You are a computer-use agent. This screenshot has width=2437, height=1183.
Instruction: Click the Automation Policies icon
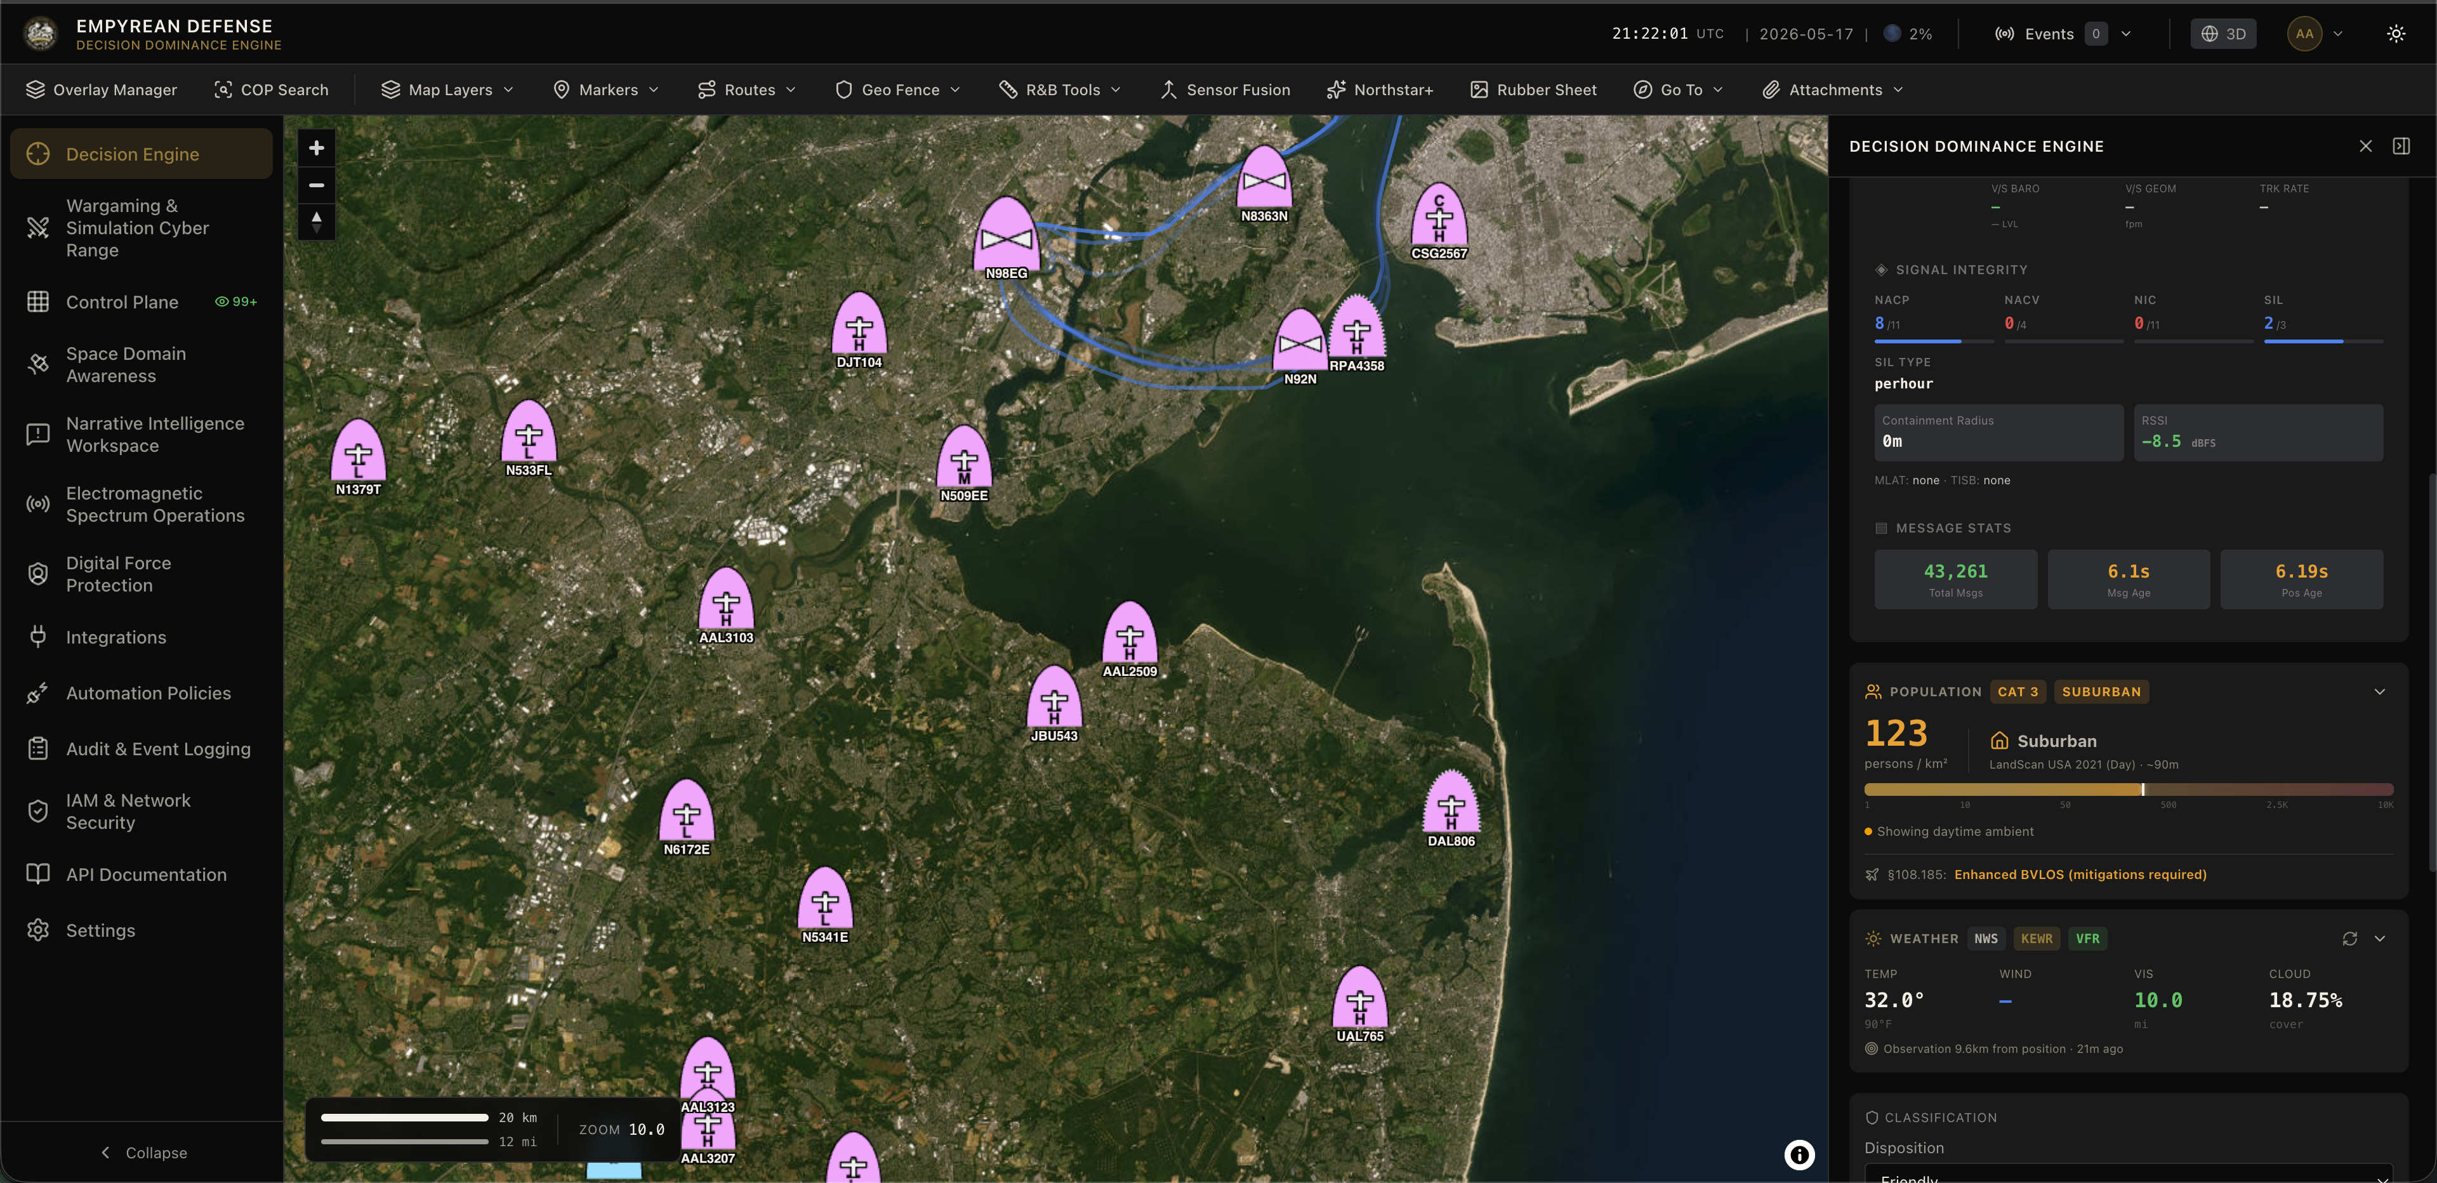[38, 693]
